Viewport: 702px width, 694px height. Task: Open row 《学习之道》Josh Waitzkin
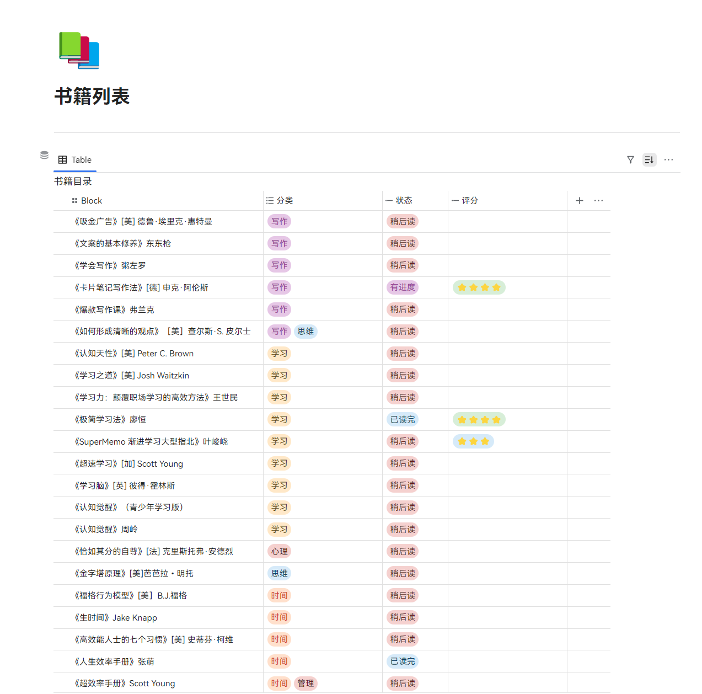pos(132,376)
